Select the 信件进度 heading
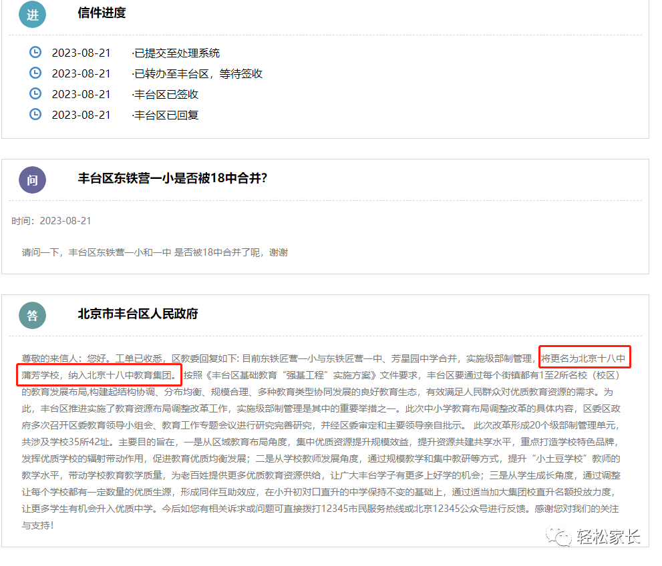The height and width of the screenshot is (566, 662). pos(102,13)
